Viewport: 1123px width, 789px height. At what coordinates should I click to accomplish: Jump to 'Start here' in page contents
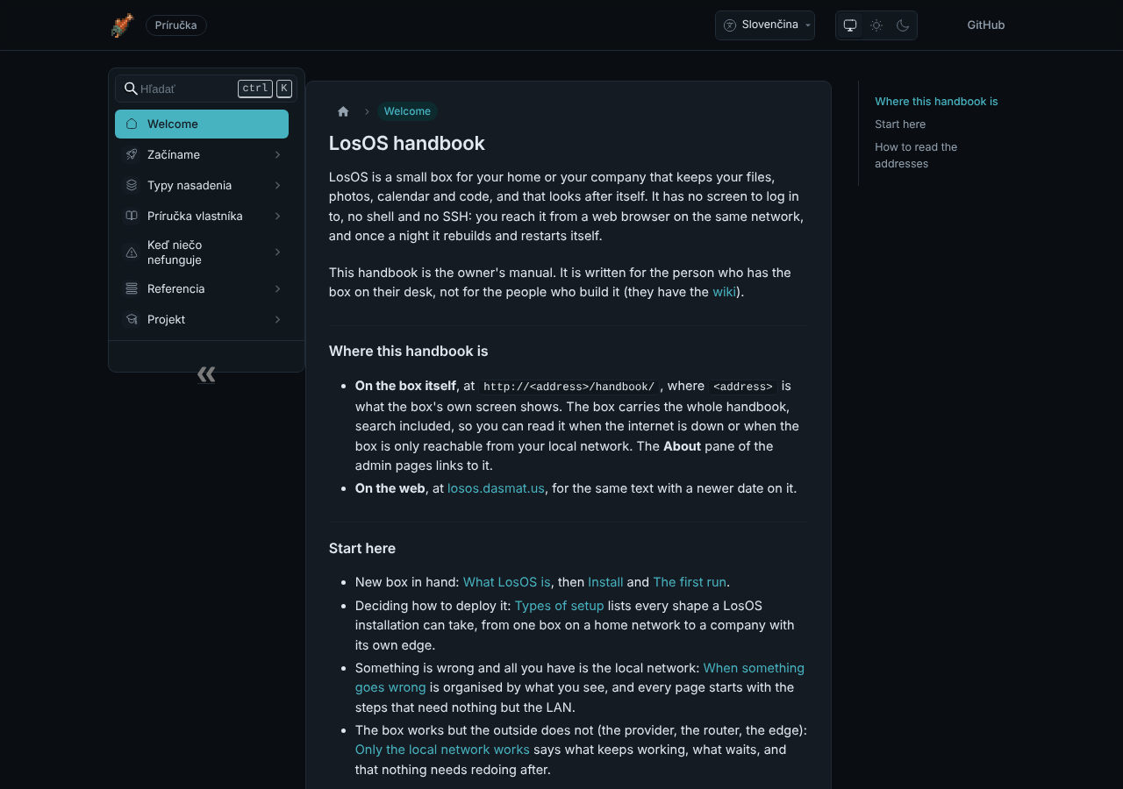900,124
